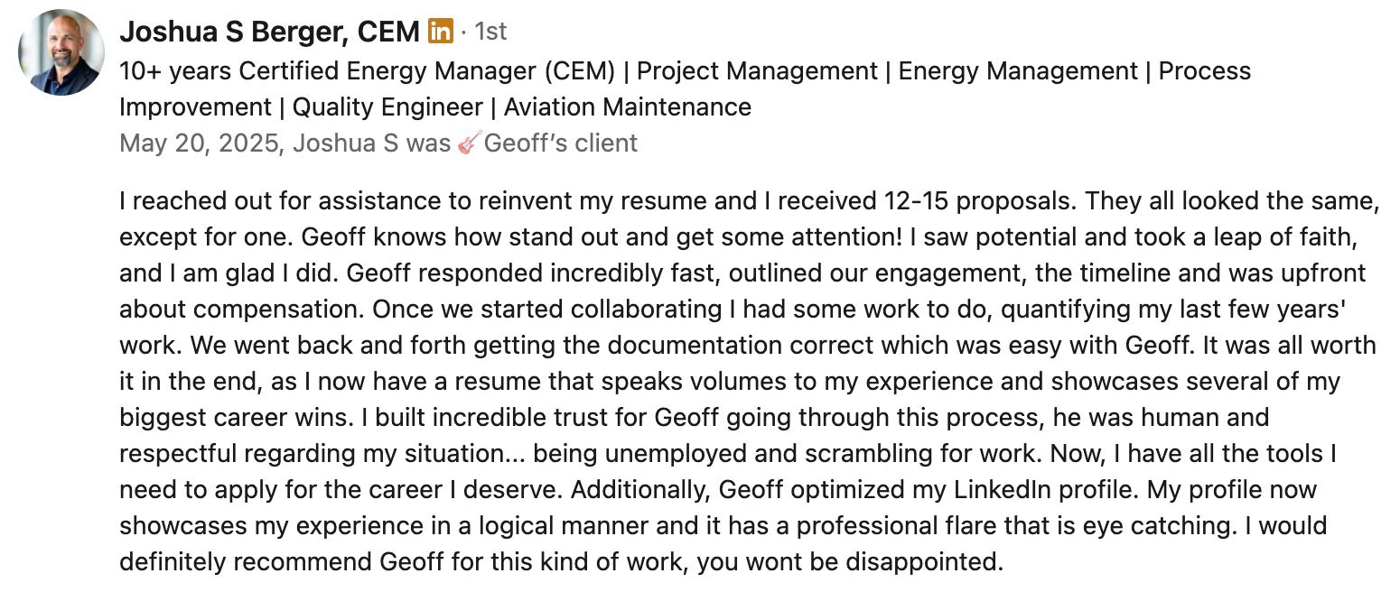Click Joshua S Berger's profile photo

click(61, 52)
